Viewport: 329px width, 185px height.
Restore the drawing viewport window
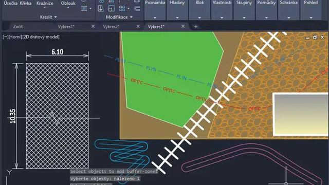click(315, 38)
